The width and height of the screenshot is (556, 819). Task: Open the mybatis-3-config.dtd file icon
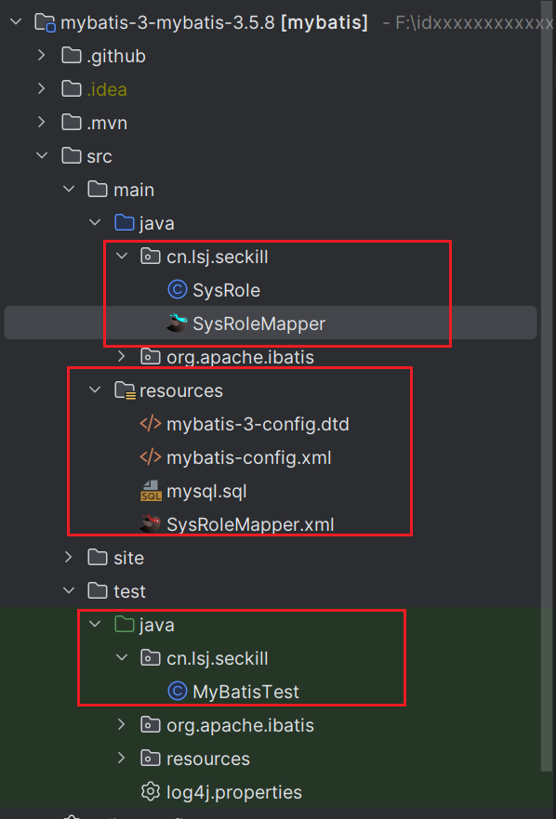pos(151,423)
